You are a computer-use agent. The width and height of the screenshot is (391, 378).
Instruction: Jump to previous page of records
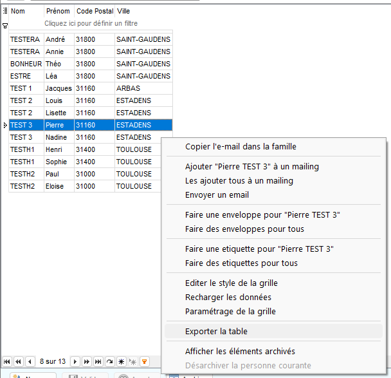(18, 361)
